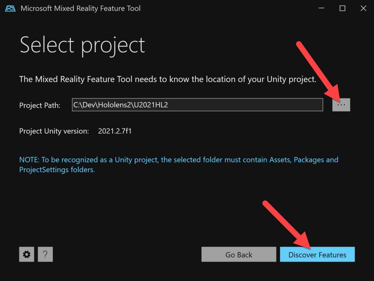Browse for project folder with ellipsis button
The height and width of the screenshot is (281, 374).
coord(341,105)
